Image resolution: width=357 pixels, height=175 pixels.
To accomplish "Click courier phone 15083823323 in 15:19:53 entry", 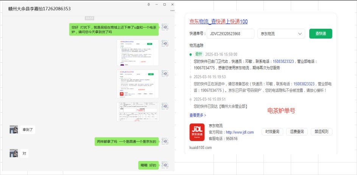I will [304, 84].
